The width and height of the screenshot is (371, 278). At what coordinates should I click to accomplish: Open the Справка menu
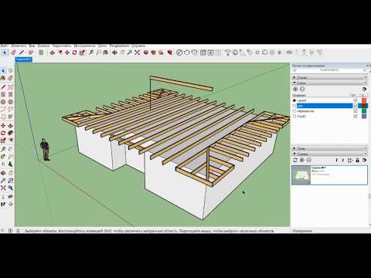[138, 46]
